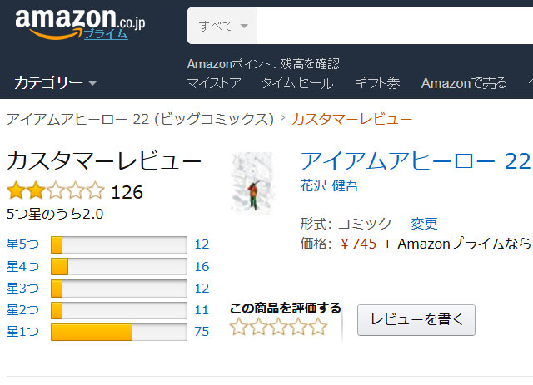Click the アイアムアヒーロー 22 (ビッグコミックス) breadcrumb

[x=140, y=119]
